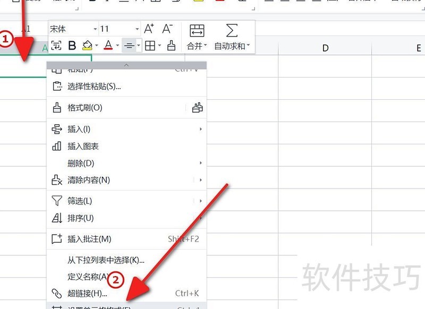This screenshot has height=309, width=425.
Task: Select 排序(U) in the context menu
Action: click(x=126, y=218)
